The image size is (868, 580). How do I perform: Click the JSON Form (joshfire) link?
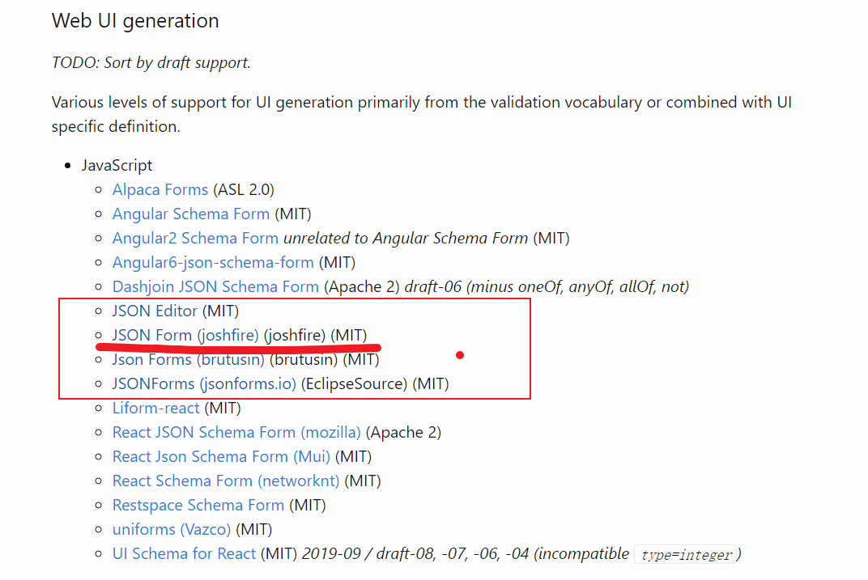pyautogui.click(x=185, y=335)
